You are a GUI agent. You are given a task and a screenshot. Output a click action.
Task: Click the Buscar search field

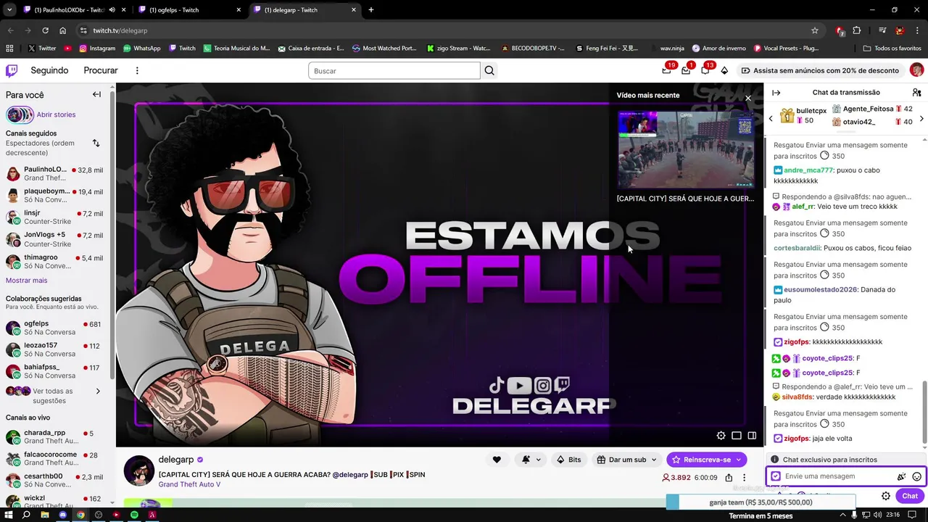tap(394, 70)
